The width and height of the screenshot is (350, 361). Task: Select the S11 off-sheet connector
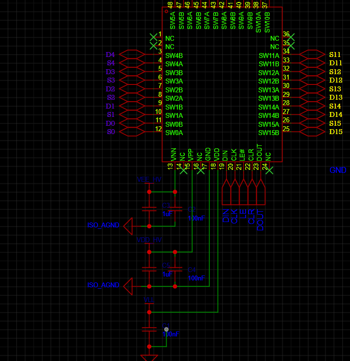pyautogui.click(x=312, y=55)
